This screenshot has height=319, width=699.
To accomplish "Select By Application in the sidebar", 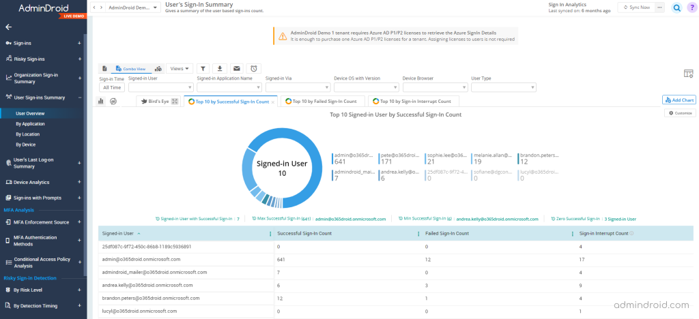I will tap(30, 124).
